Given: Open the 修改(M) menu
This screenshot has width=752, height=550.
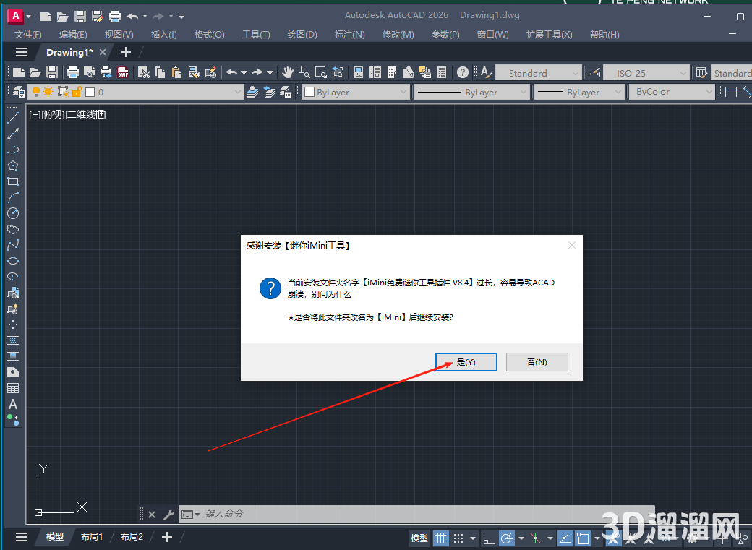Looking at the screenshot, I should (398, 35).
